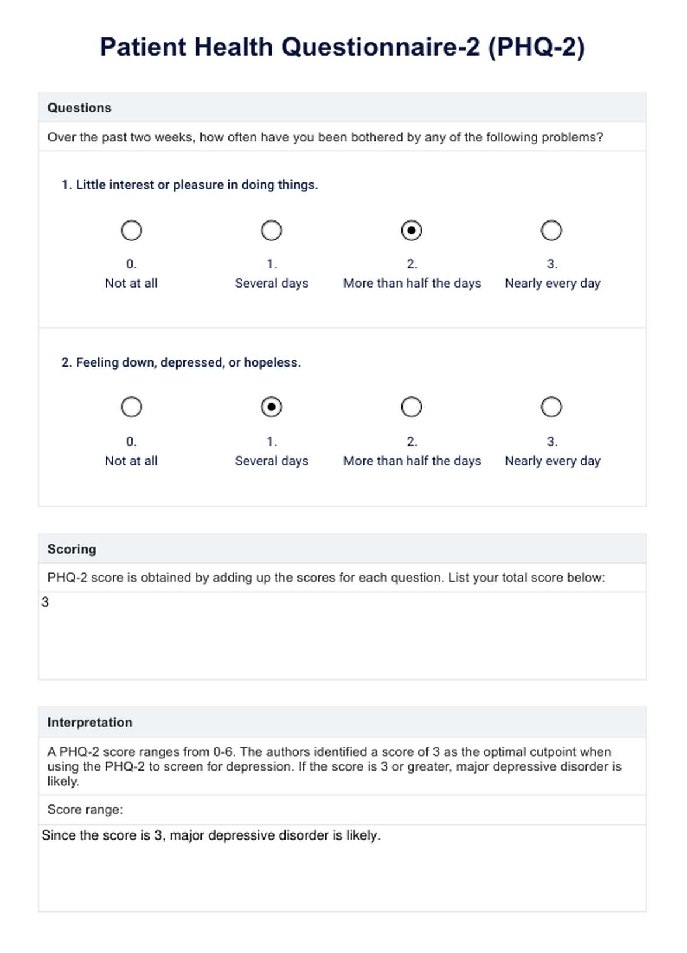Click the score range interpretation text field

pyautogui.click(x=342, y=868)
